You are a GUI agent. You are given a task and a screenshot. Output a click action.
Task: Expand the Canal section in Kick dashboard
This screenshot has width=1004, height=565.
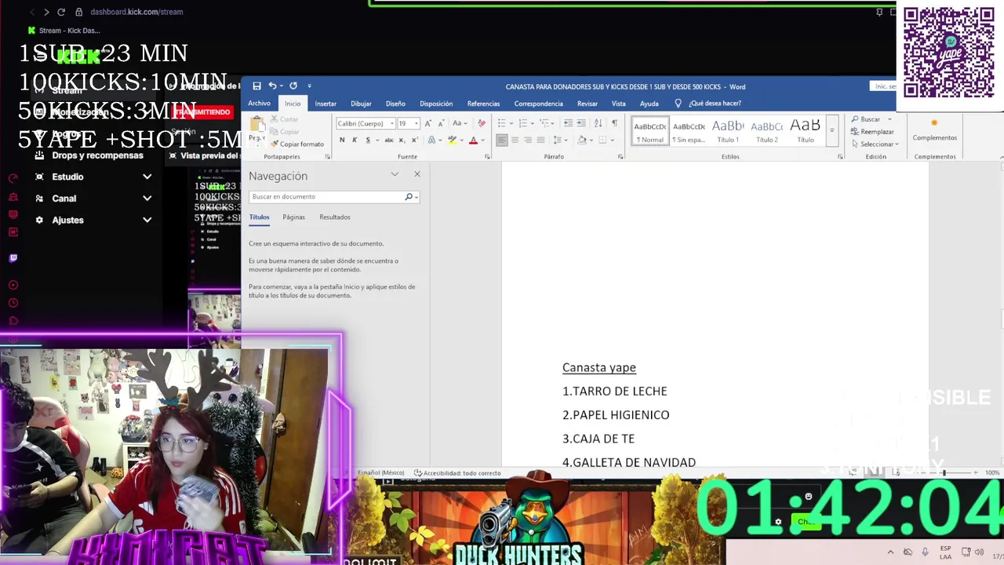147,199
